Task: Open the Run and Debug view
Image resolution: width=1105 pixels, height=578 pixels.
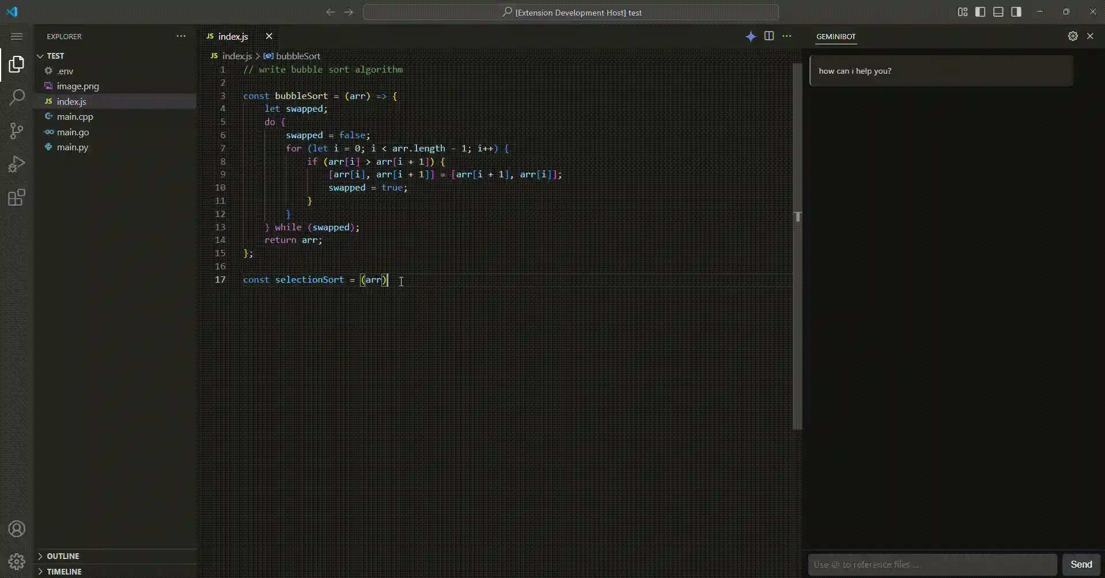Action: tap(17, 165)
